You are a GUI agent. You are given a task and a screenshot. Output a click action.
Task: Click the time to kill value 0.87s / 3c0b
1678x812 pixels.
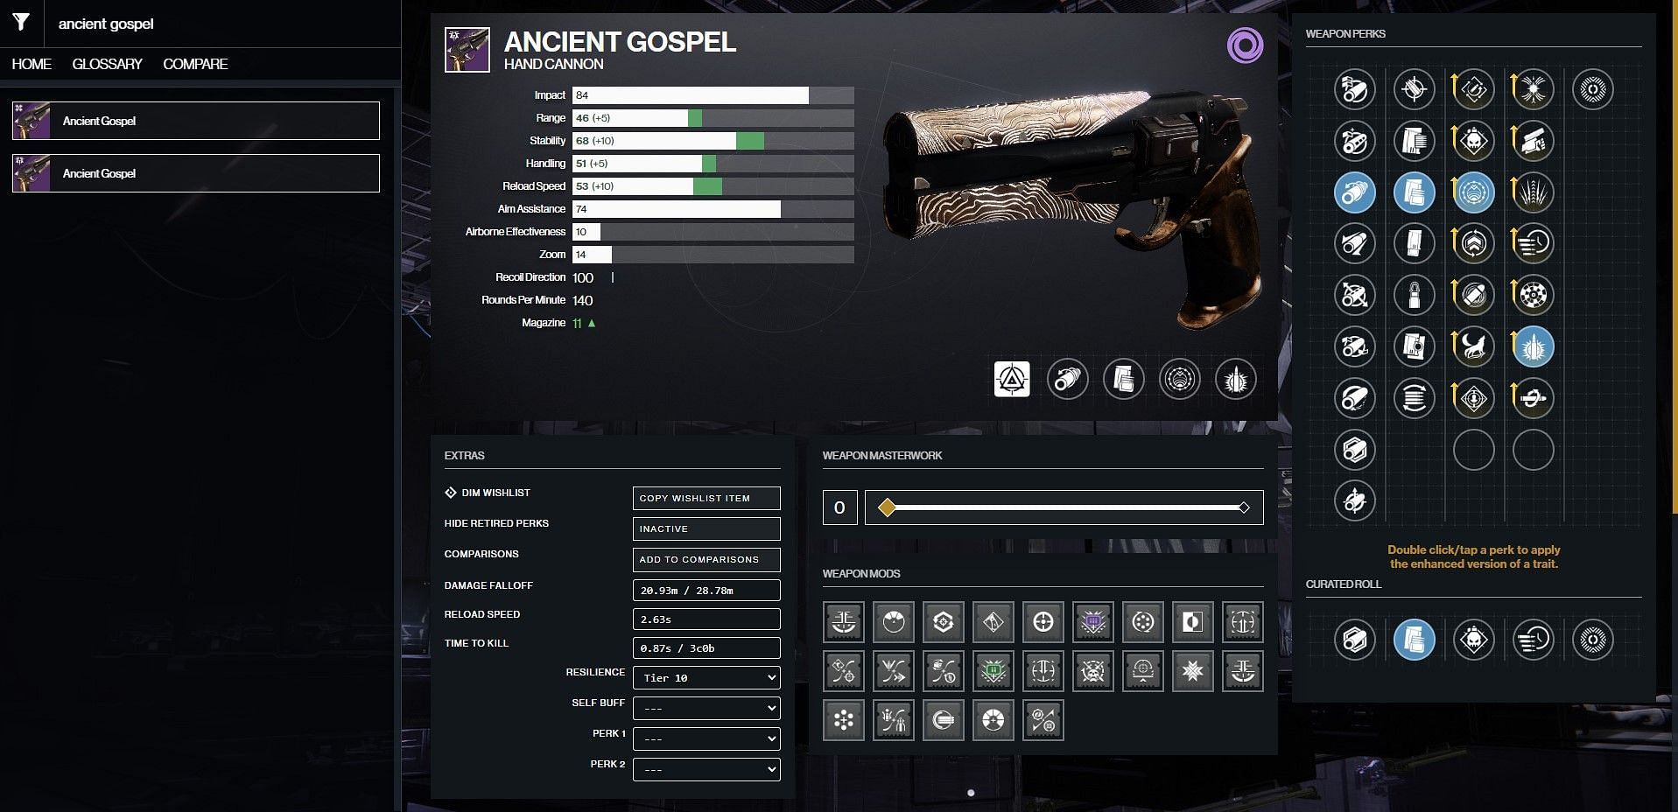tap(706, 647)
